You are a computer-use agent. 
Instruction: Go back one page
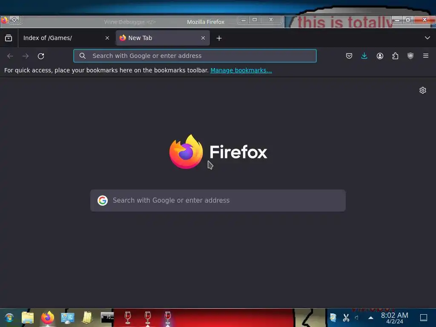click(10, 56)
